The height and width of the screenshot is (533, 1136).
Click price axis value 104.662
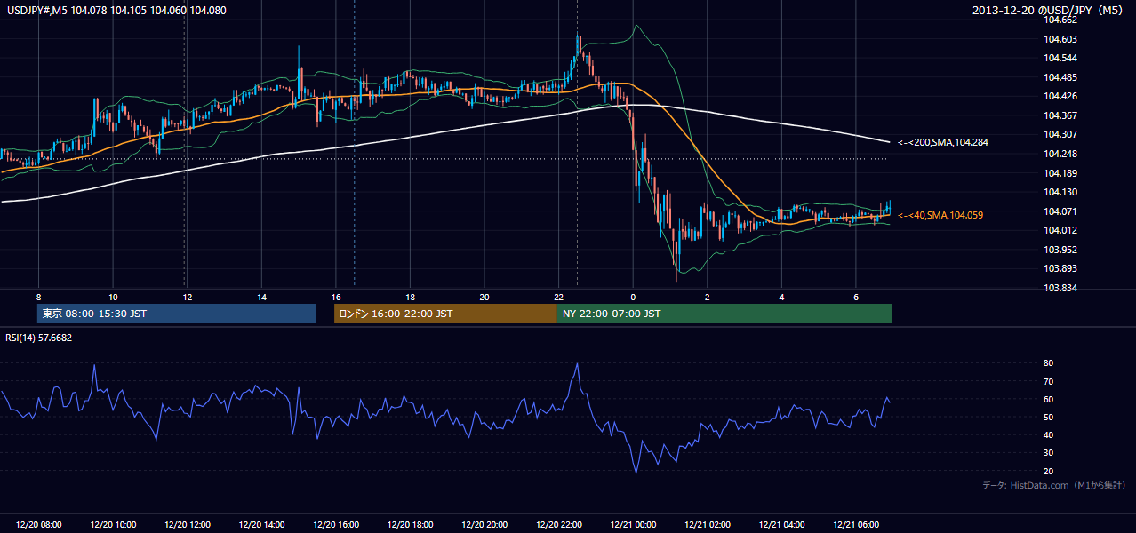[x=1061, y=20]
